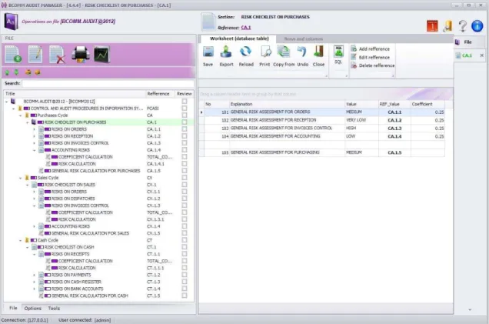
Task: Click the Copy from icon
Action: (x=284, y=52)
